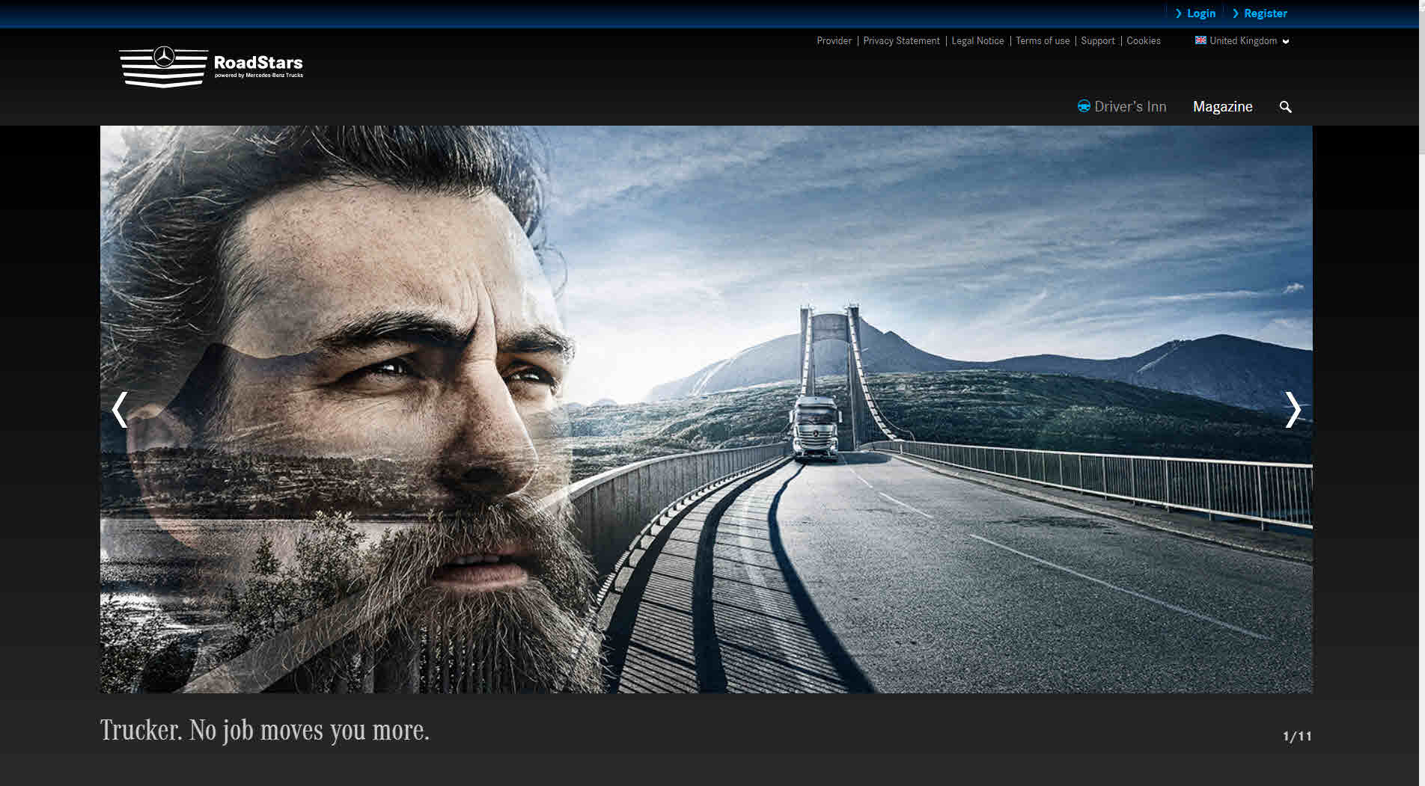
Task: Click the search magnifier icon
Action: (x=1285, y=107)
